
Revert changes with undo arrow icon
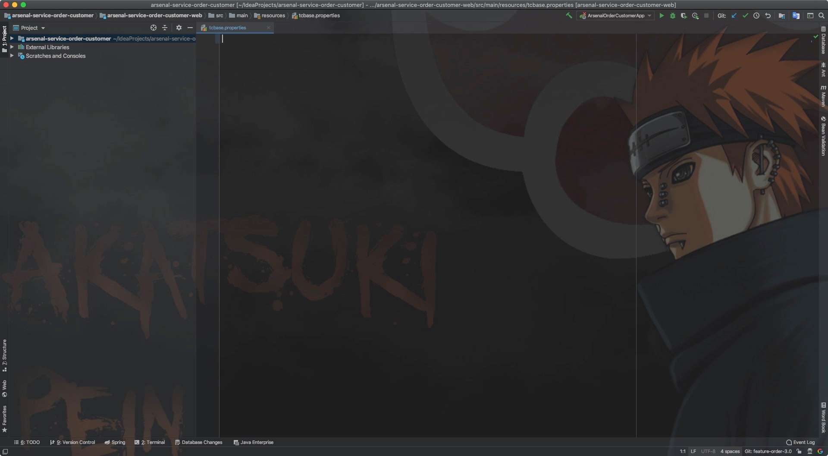768,16
